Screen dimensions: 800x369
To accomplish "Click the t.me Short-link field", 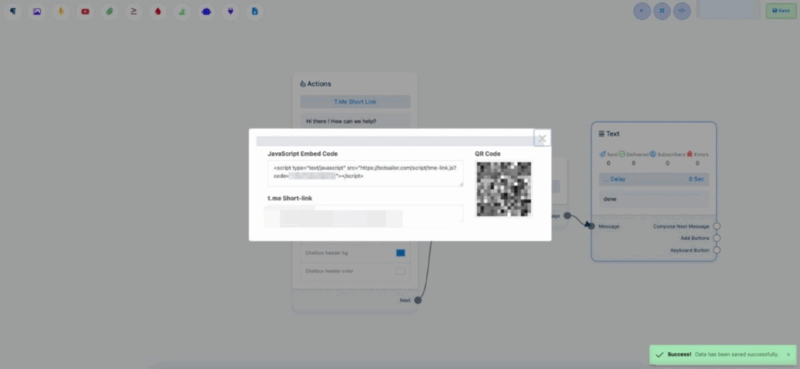I will [x=365, y=214].
